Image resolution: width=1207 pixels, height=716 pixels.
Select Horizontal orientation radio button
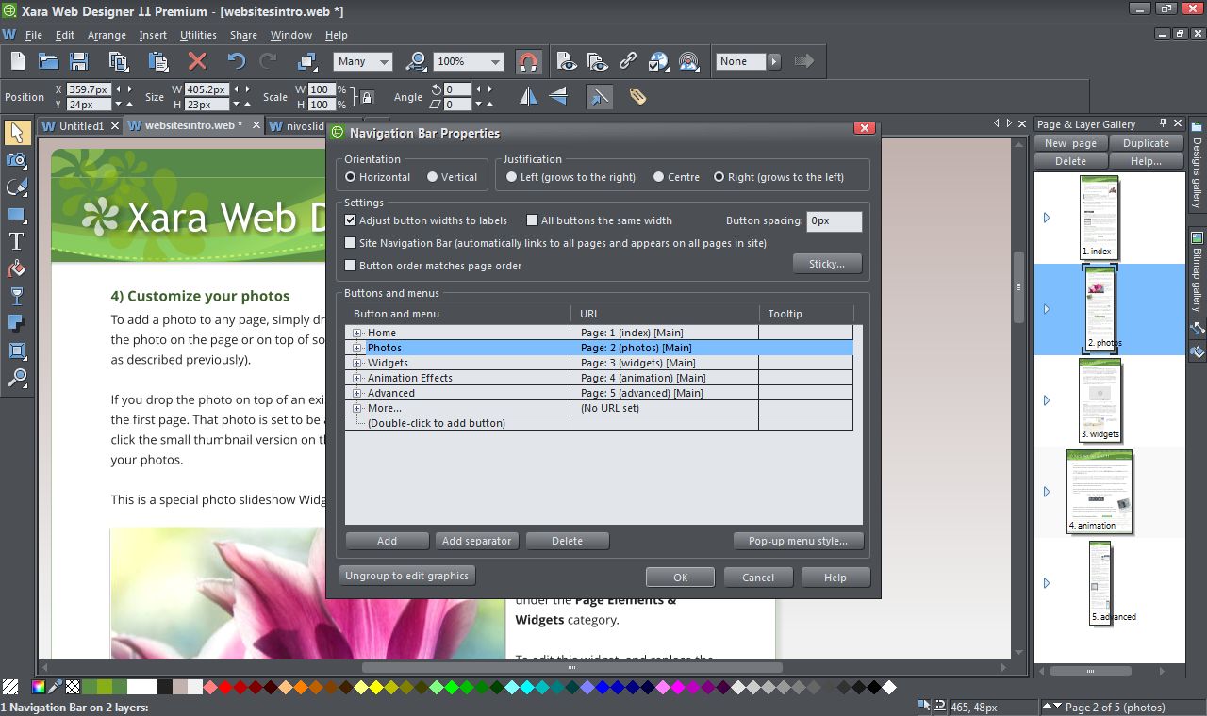pyautogui.click(x=350, y=177)
